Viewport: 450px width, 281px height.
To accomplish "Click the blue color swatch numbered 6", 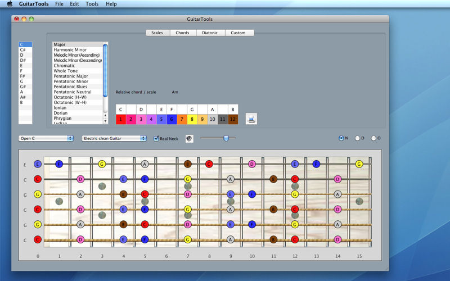I will (172, 119).
